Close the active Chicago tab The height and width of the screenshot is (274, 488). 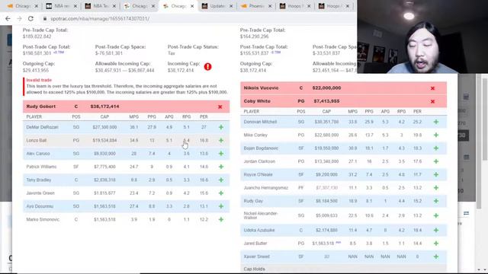click(x=192, y=6)
